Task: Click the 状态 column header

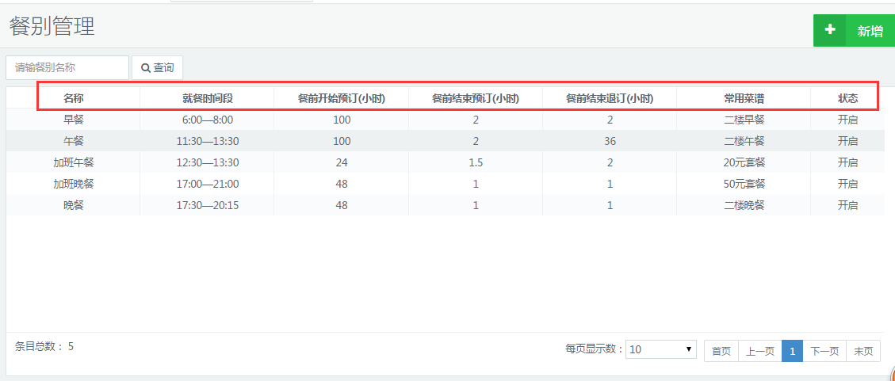Action: (x=847, y=98)
